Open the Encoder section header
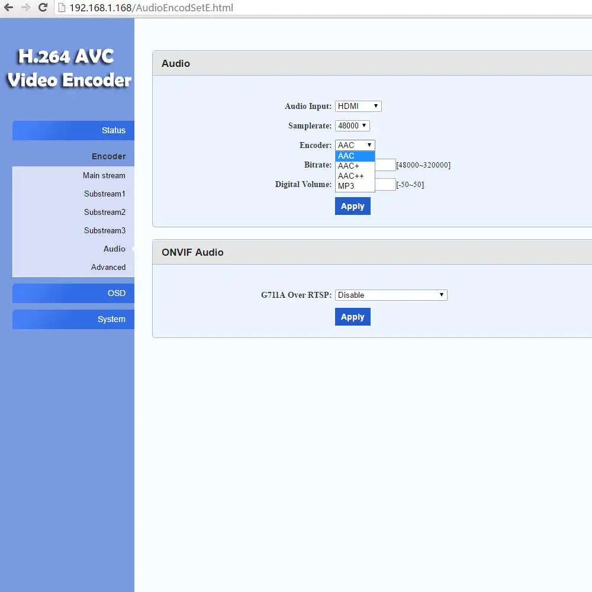592x592 pixels. [x=108, y=156]
